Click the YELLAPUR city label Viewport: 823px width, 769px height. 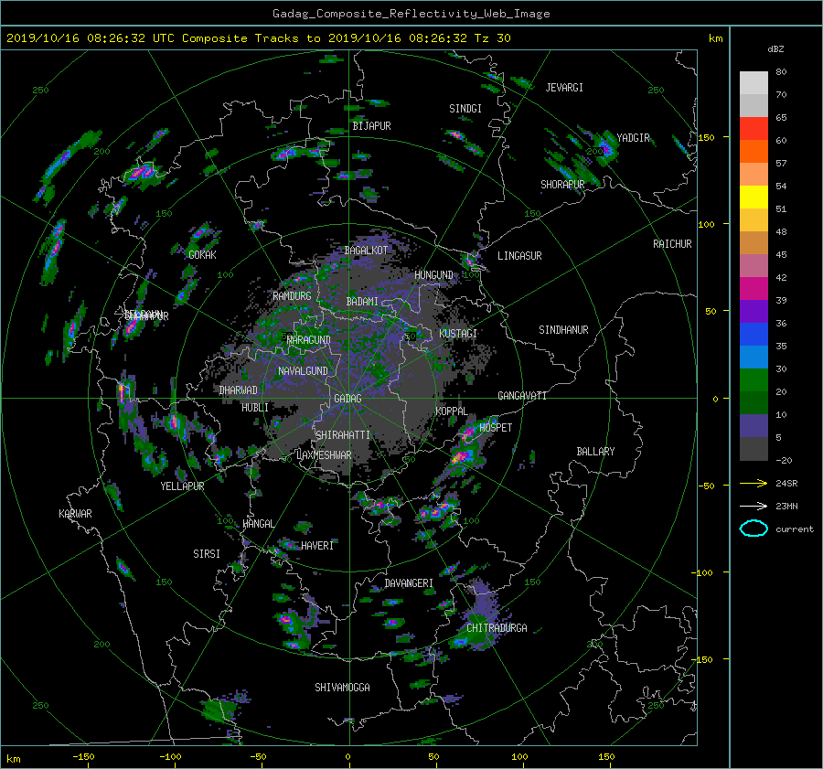pos(182,486)
